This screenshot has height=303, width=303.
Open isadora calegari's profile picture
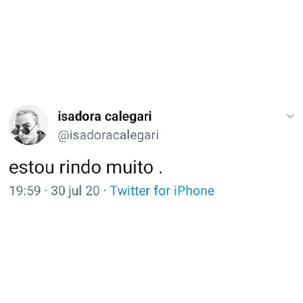tap(29, 125)
